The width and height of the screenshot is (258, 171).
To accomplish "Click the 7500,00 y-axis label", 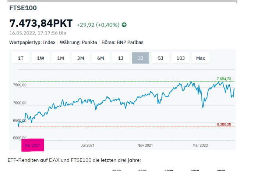I will pos(20,85).
